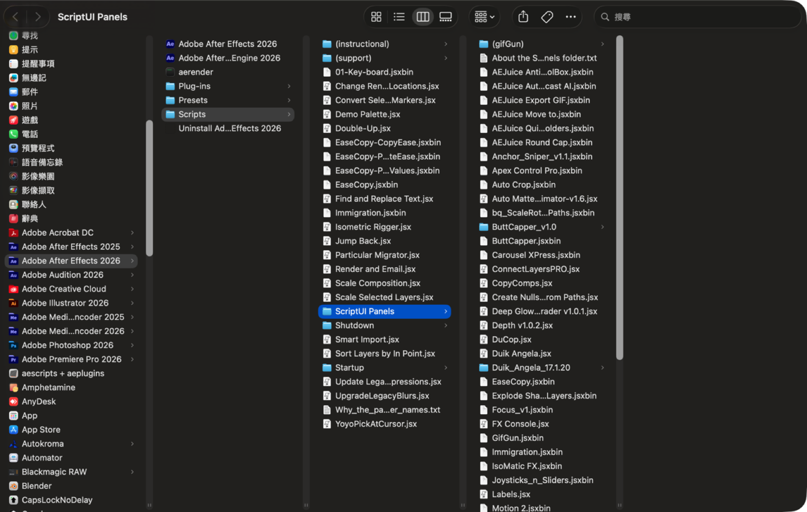Select the 辭典 app icon
The image size is (807, 512).
click(x=14, y=219)
